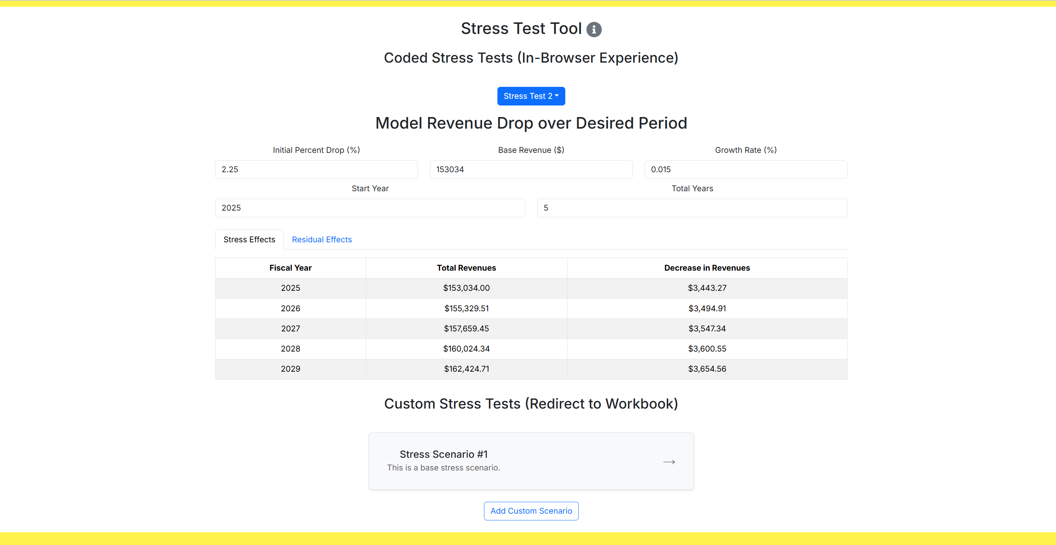Click the Total Years label
Viewport: 1056px width, 545px height.
coord(692,189)
